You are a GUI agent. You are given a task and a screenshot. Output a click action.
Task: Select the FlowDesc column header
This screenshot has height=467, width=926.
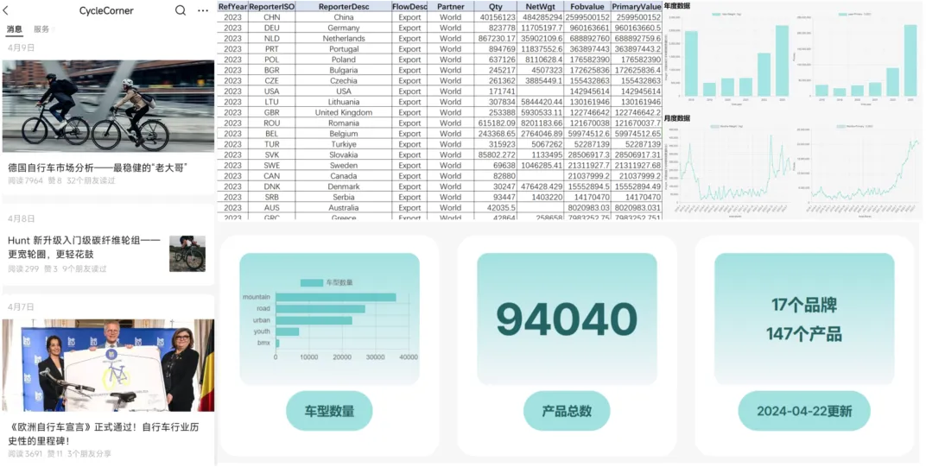click(x=409, y=7)
